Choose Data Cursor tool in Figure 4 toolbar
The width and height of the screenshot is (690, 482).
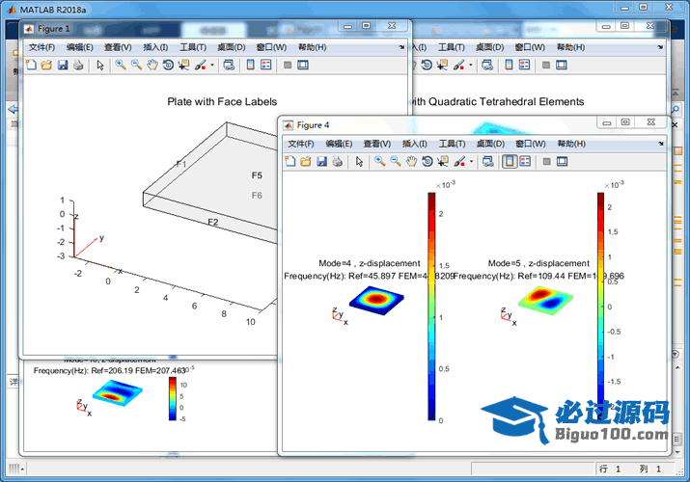pos(443,161)
